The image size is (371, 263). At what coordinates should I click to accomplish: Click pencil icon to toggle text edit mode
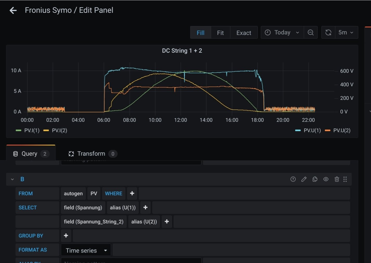coord(304,179)
